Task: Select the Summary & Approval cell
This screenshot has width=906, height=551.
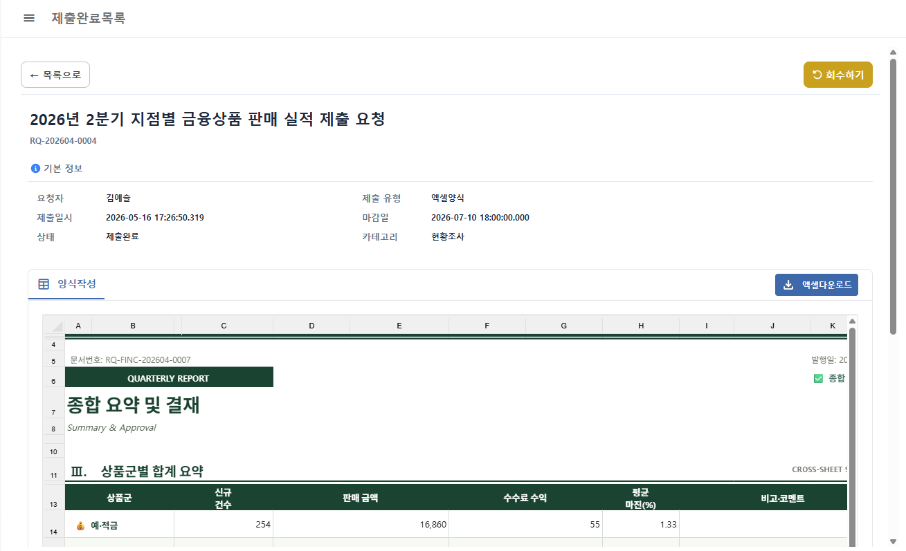Action: [111, 428]
